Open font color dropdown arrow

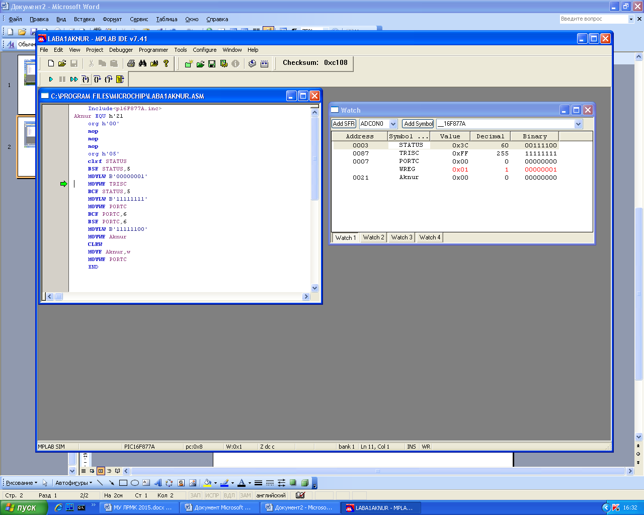250,483
